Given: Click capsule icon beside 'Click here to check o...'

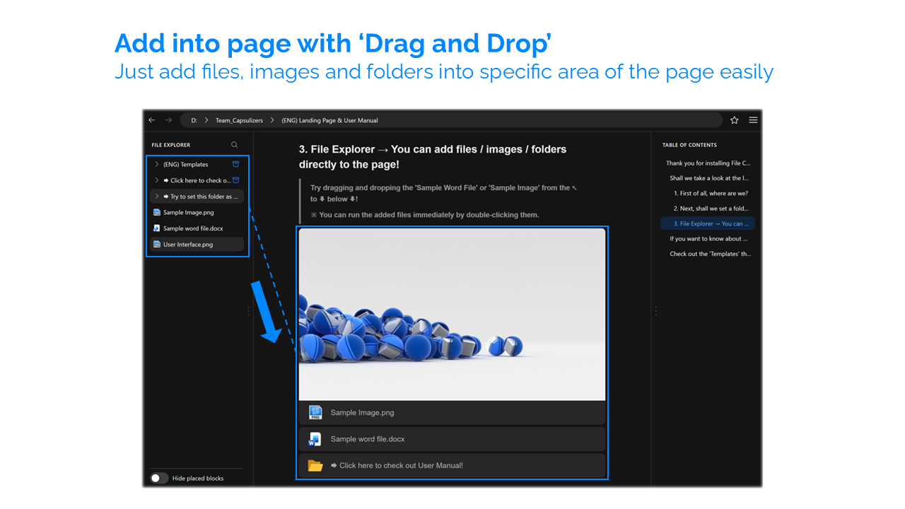Looking at the screenshot, I should pyautogui.click(x=236, y=180).
